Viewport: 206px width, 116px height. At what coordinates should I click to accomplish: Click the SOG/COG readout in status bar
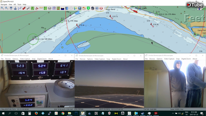click(69, 109)
